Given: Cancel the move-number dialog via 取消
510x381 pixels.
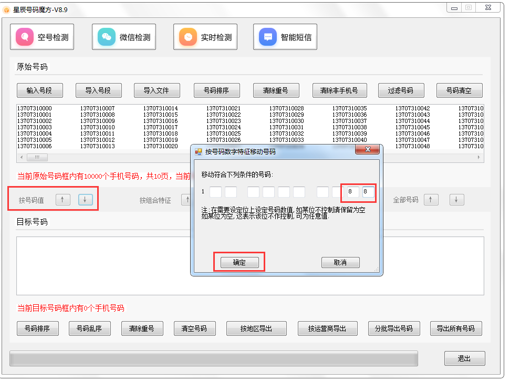Looking at the screenshot, I should (340, 262).
